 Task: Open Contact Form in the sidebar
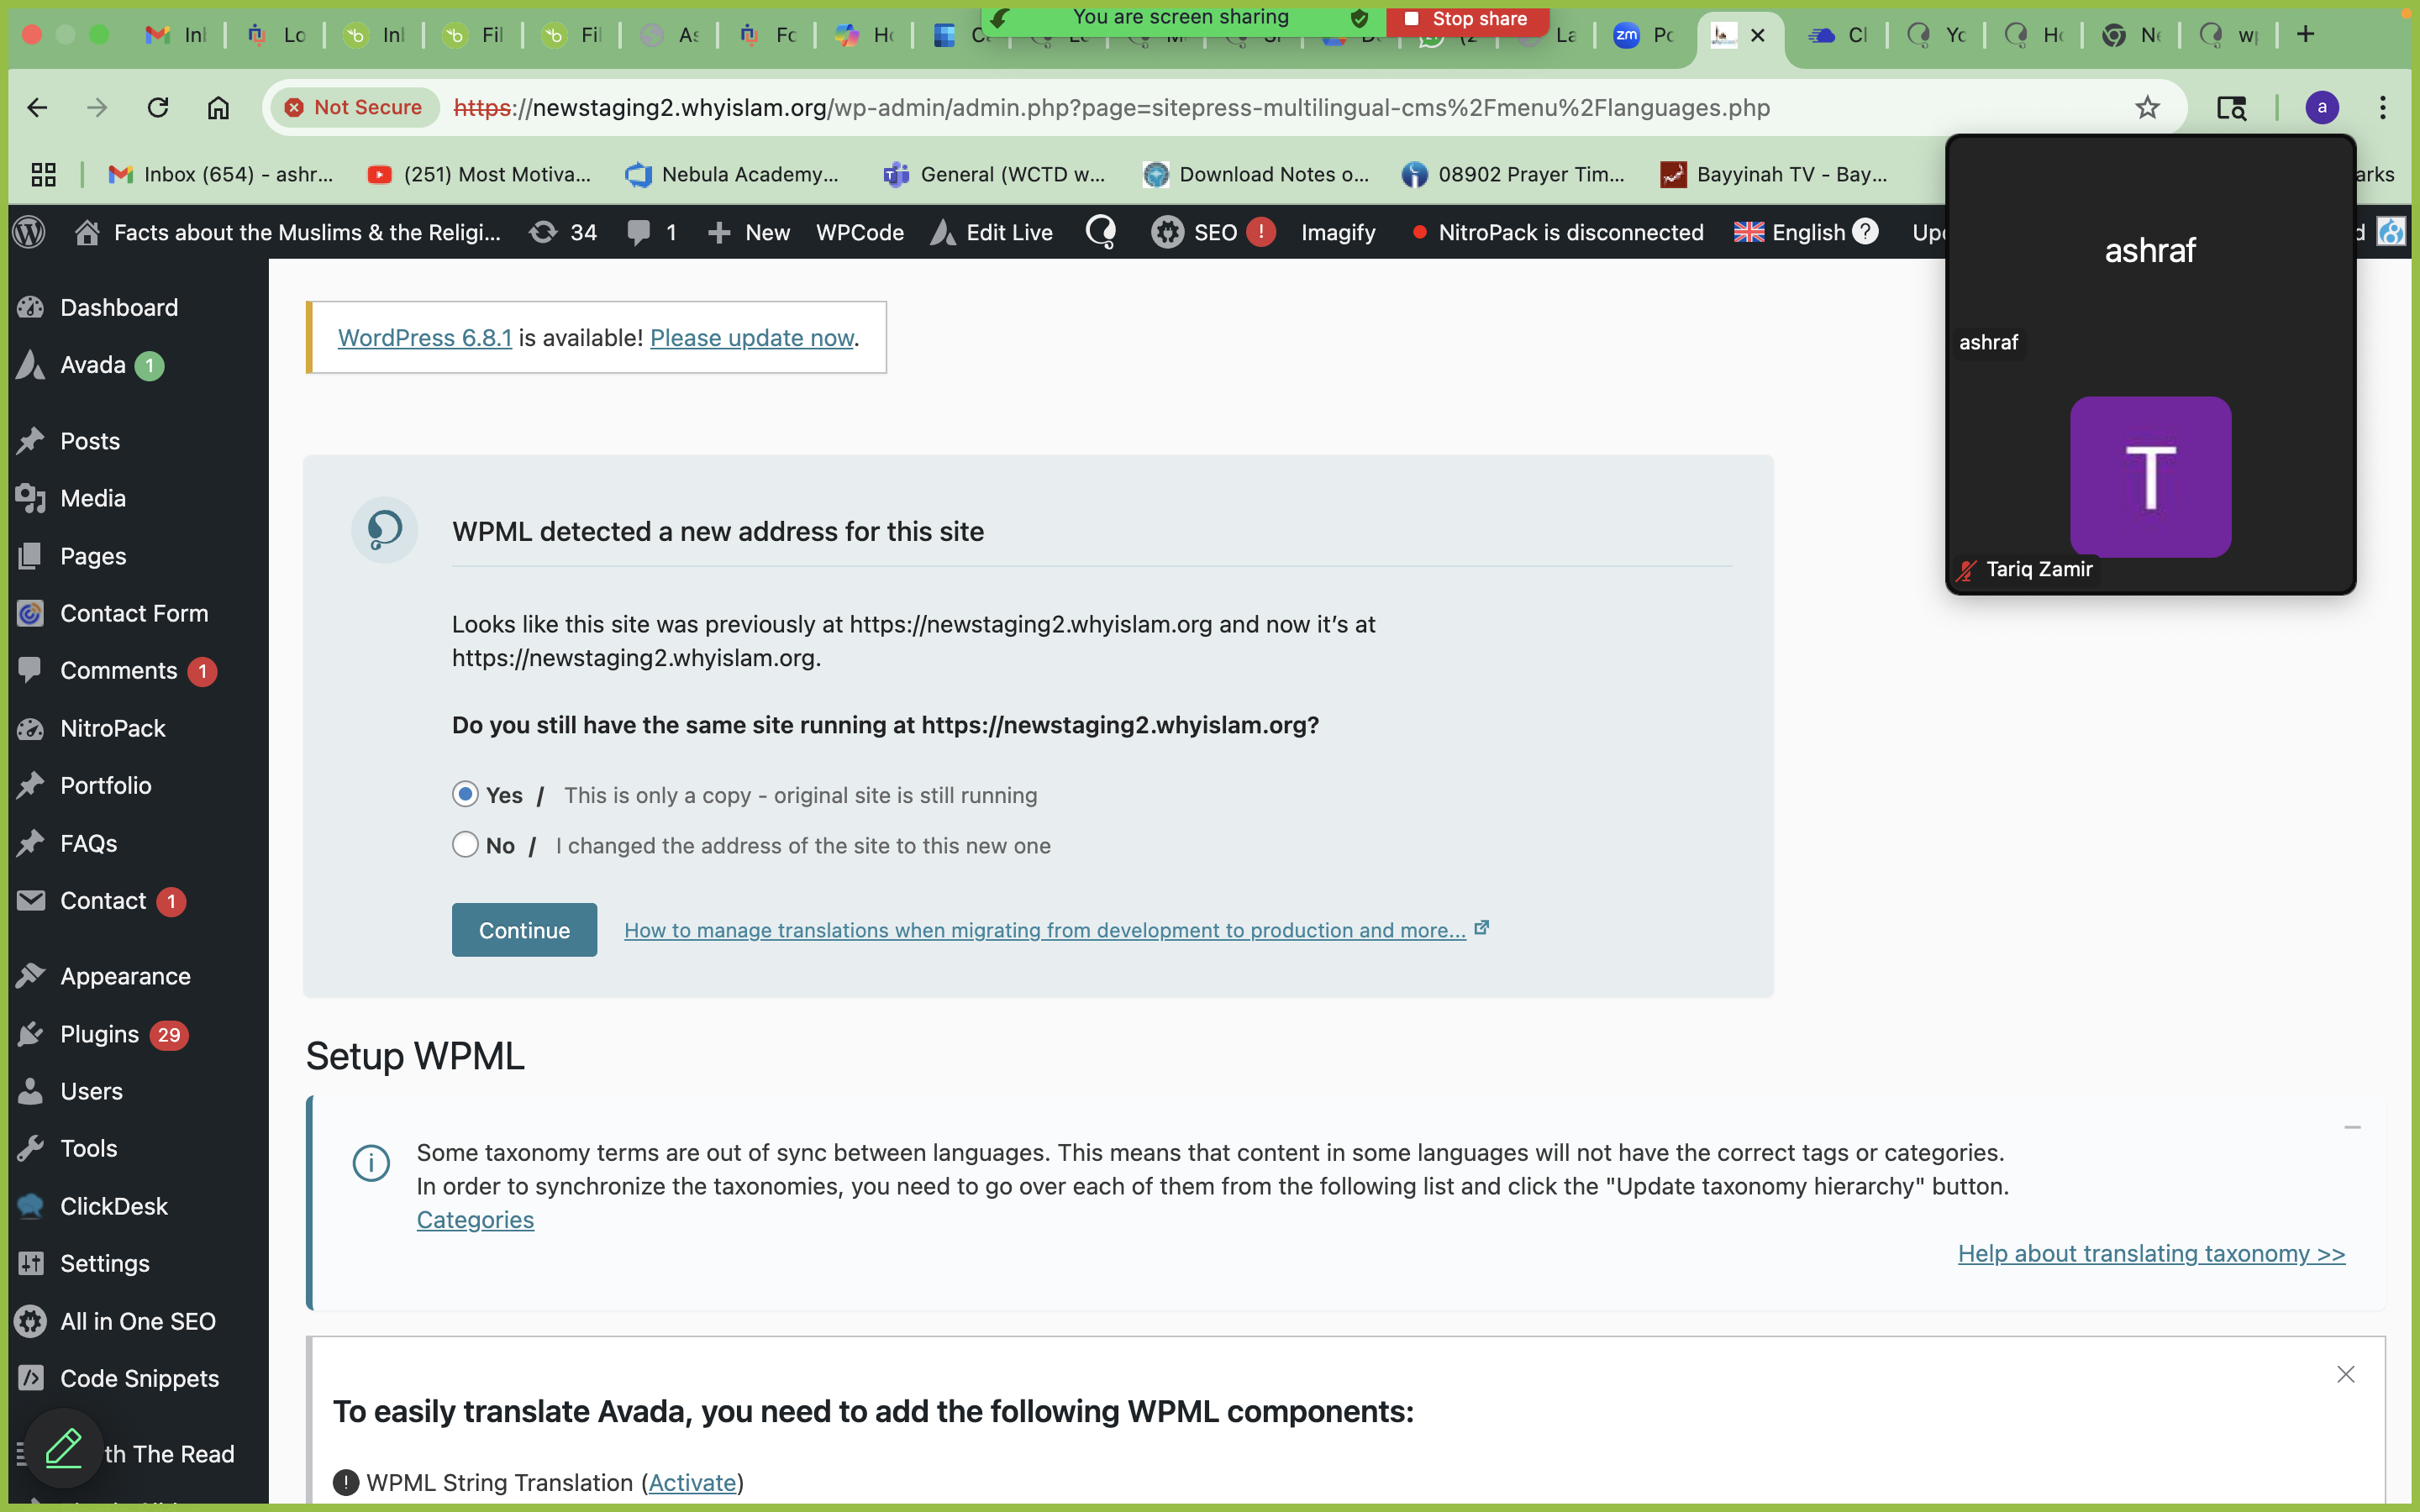coord(134,613)
